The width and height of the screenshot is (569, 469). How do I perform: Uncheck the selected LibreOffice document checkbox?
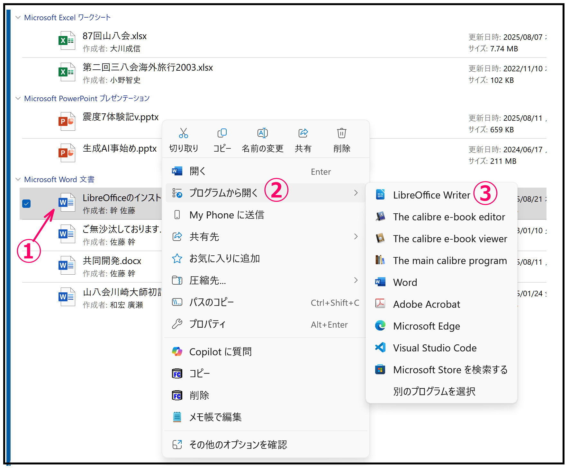click(x=27, y=204)
